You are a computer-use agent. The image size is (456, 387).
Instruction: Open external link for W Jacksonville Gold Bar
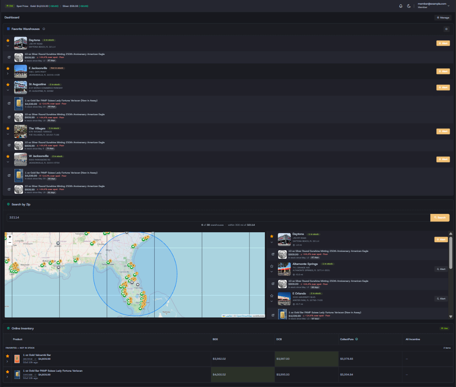pos(9,175)
